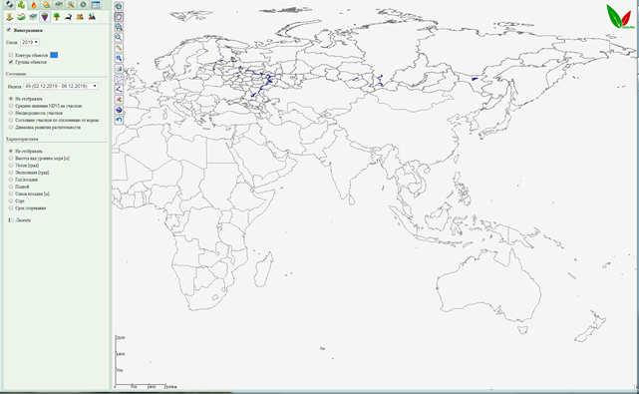The image size is (639, 394).
Task: Expand the week 49 date range dropdown
Action: (61, 86)
